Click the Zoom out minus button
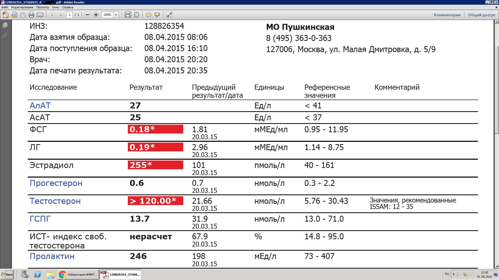 click(88, 15)
